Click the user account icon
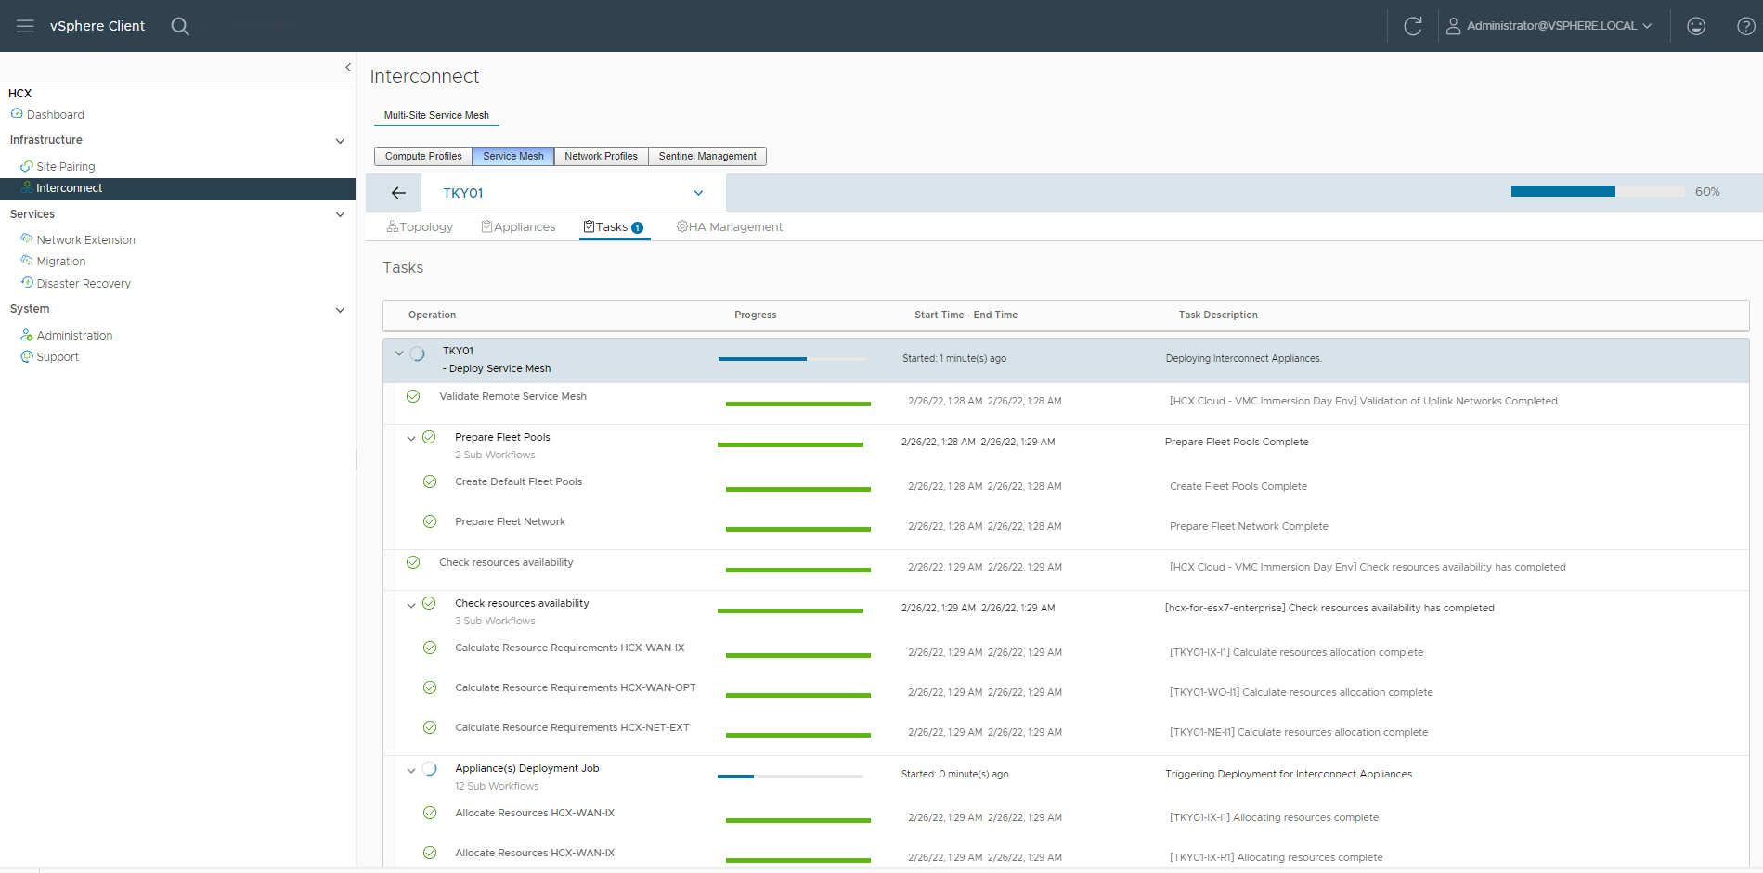Viewport: 1763px width, 873px height. tap(1454, 26)
